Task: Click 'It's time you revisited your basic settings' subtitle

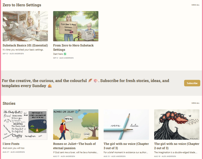Action: click(x=23, y=50)
